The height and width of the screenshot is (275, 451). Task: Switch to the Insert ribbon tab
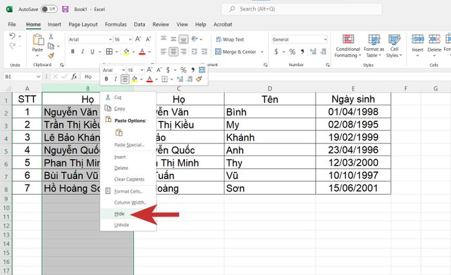[x=54, y=24]
